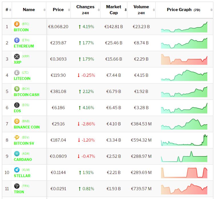Click the orange Bitcoin coin icon
The width and height of the screenshot is (217, 199).
coord(17,24)
